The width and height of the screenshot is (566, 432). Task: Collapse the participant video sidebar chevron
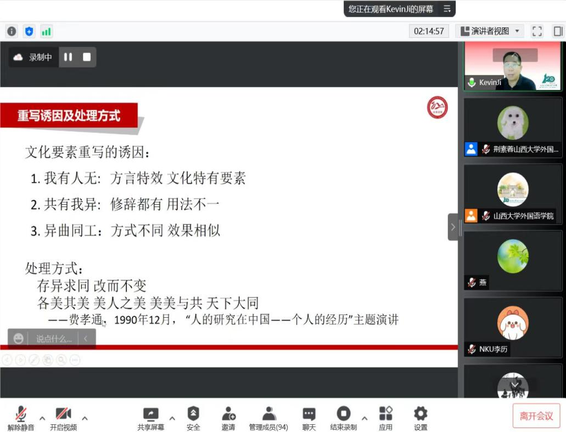[452, 227]
